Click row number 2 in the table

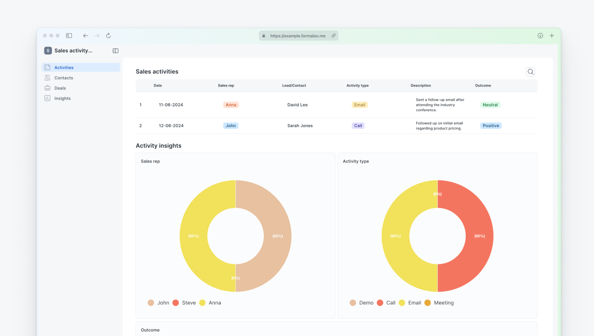[141, 126]
